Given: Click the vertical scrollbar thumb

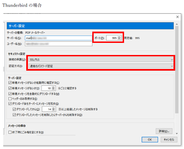Looking at the screenshot, I should [x=177, y=70].
